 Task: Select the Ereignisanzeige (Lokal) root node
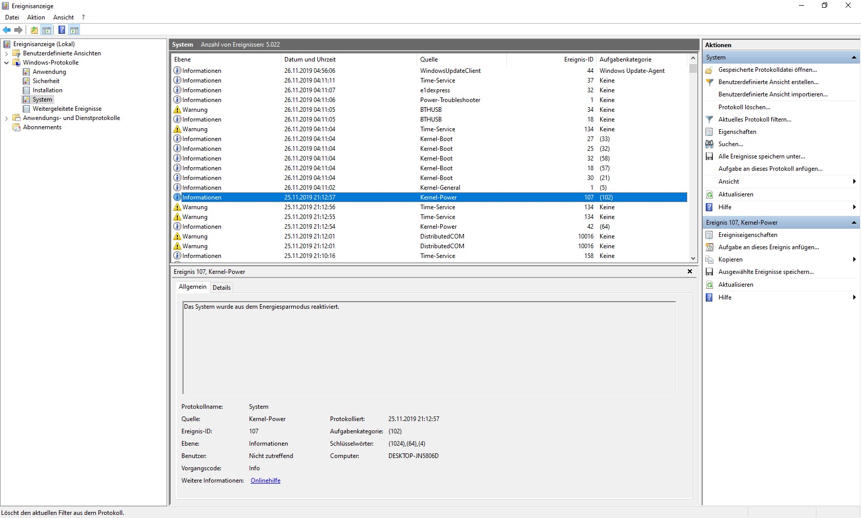point(44,44)
